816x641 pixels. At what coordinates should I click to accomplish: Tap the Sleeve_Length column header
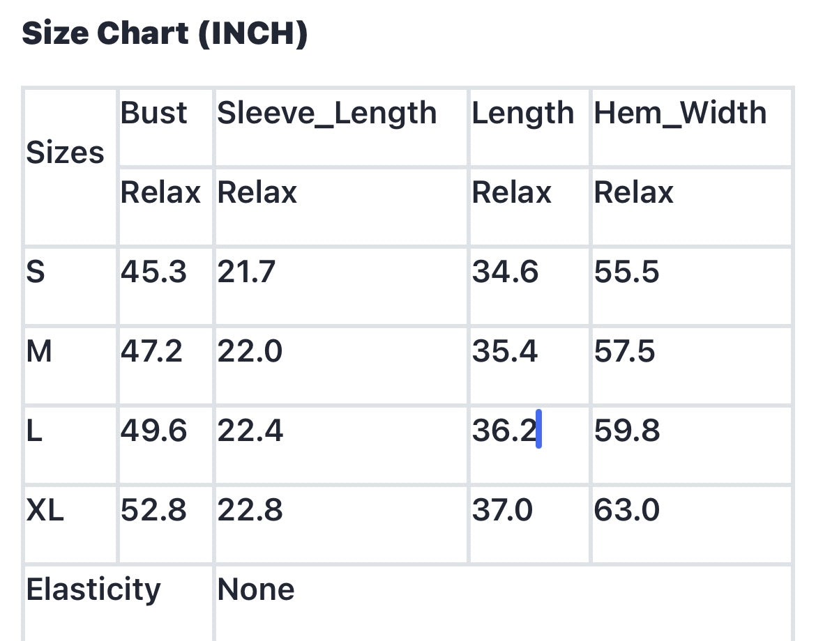326,113
